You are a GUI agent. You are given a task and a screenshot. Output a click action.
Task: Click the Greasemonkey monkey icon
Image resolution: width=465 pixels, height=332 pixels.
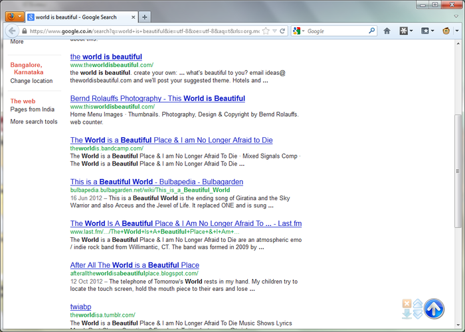coord(446,30)
